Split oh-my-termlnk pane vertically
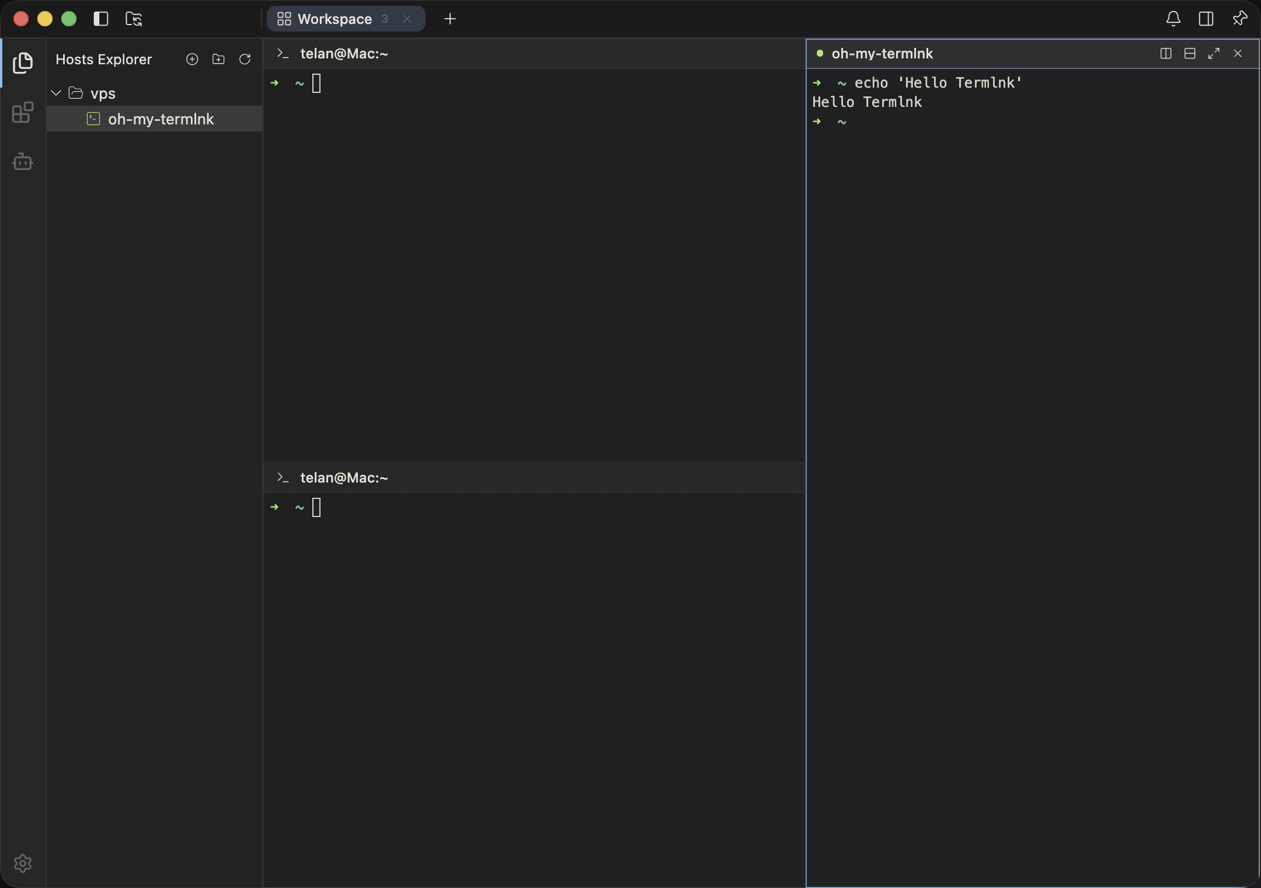 point(1166,53)
